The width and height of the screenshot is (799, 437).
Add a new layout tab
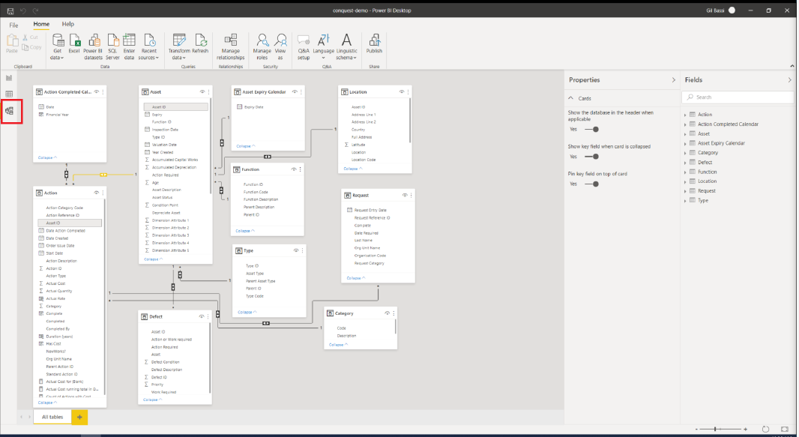(x=79, y=417)
